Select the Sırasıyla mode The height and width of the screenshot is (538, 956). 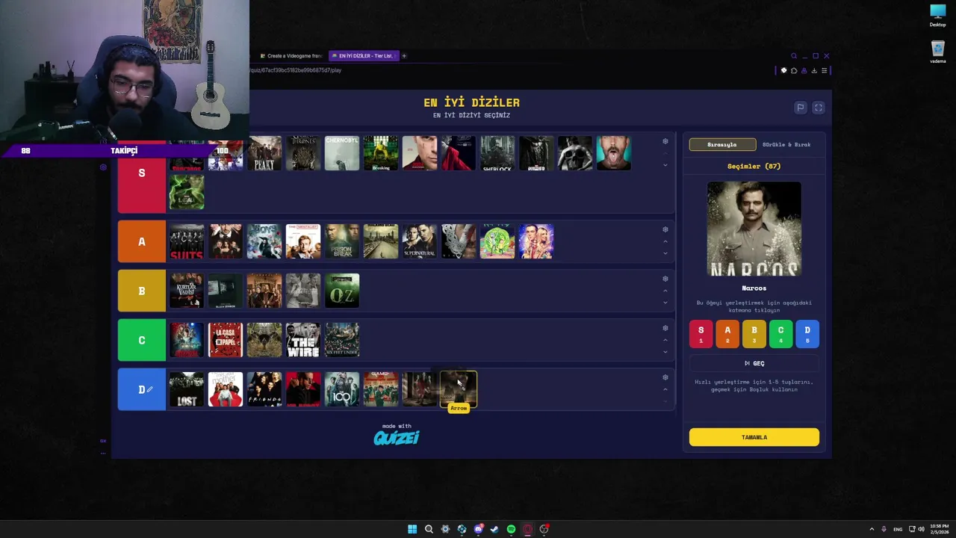pyautogui.click(x=722, y=144)
